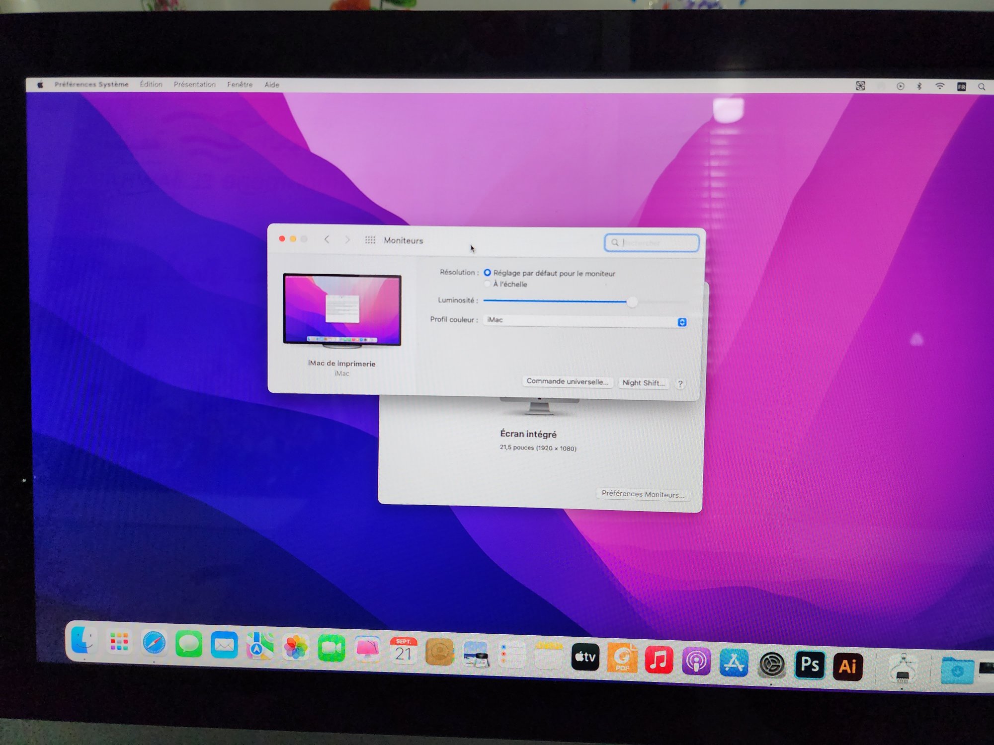Click the Night Shift... button
Viewport: 994px width, 745px height.
point(643,383)
